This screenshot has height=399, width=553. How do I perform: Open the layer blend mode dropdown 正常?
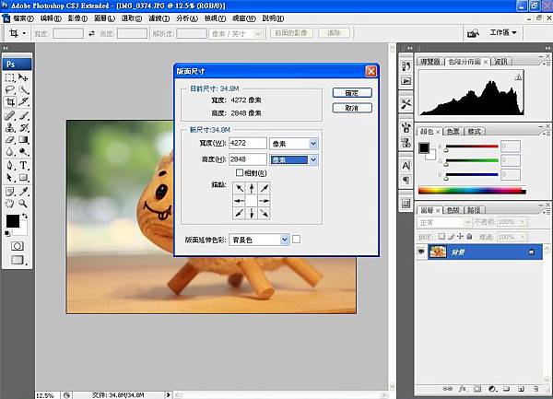tap(444, 222)
